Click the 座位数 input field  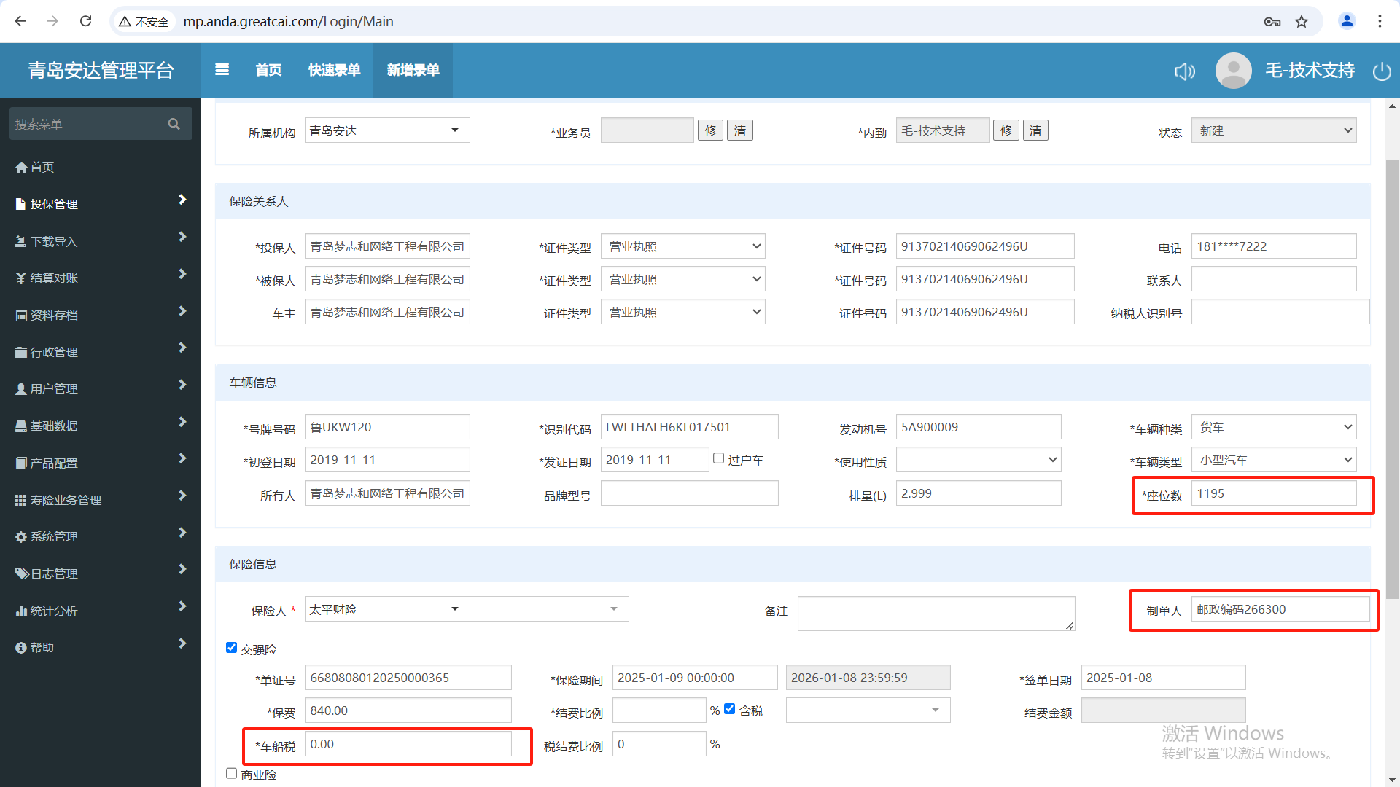click(x=1273, y=493)
